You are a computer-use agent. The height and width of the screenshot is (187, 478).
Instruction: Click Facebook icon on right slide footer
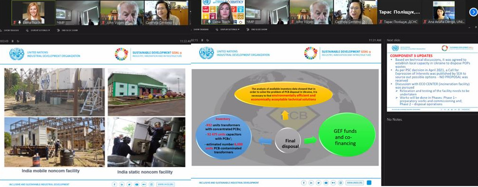click(304, 183)
